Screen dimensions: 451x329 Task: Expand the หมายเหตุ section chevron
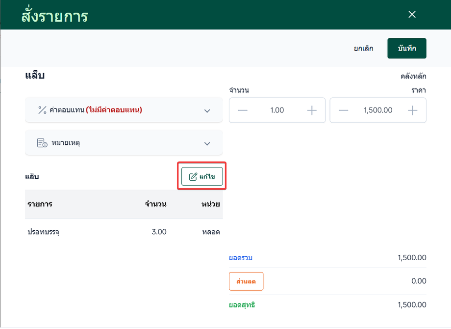(x=207, y=143)
